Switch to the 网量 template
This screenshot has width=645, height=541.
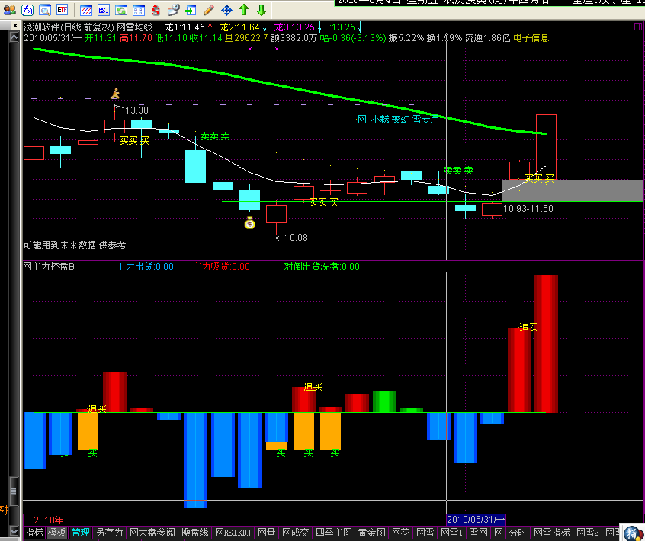coord(267,533)
